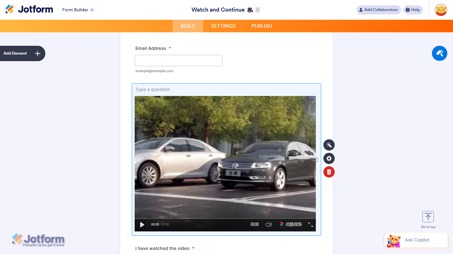Open the 高清 video quality selector
This screenshot has height=254, width=453.
(x=254, y=225)
